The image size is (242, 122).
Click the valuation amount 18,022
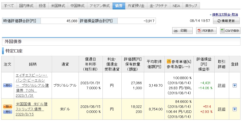click(x=136, y=107)
